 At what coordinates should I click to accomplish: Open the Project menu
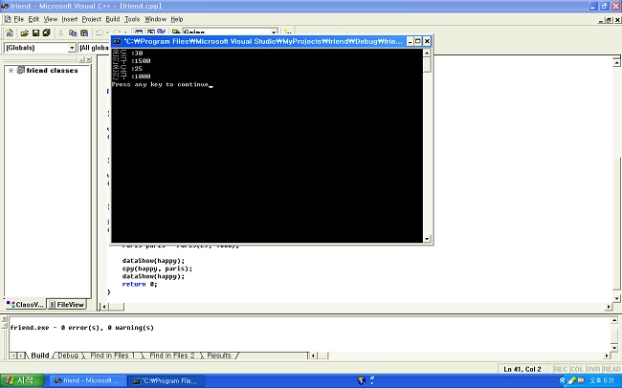pyautogui.click(x=91, y=19)
